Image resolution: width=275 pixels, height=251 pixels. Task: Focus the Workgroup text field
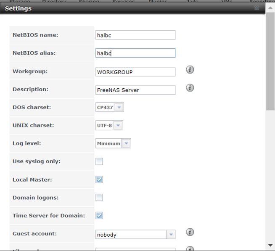pos(135,72)
